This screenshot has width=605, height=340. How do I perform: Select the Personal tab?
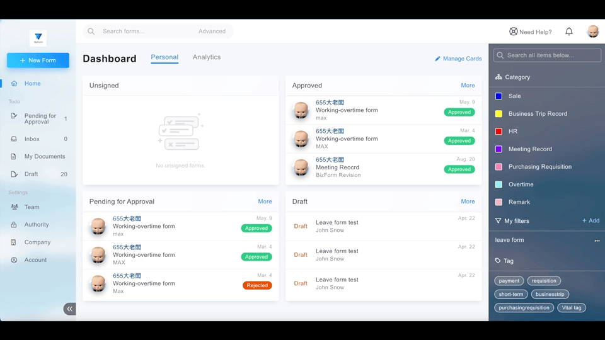[164, 57]
